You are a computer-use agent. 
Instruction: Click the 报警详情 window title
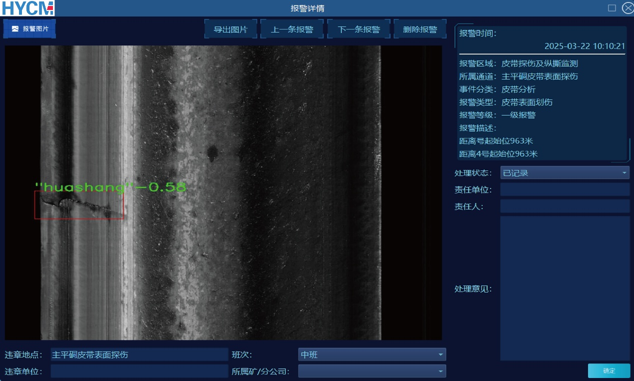(308, 8)
